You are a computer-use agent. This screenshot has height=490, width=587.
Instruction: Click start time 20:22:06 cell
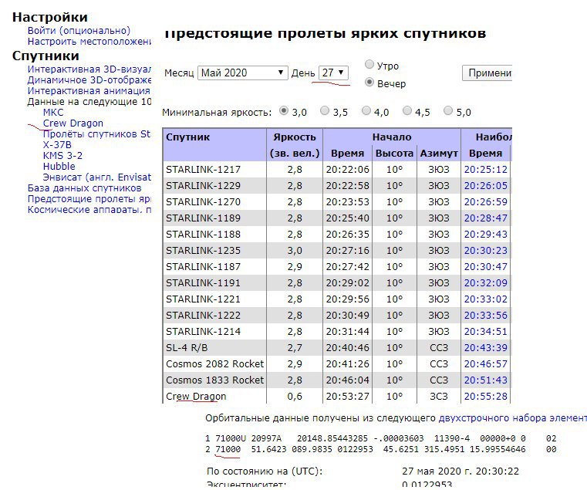(x=347, y=169)
